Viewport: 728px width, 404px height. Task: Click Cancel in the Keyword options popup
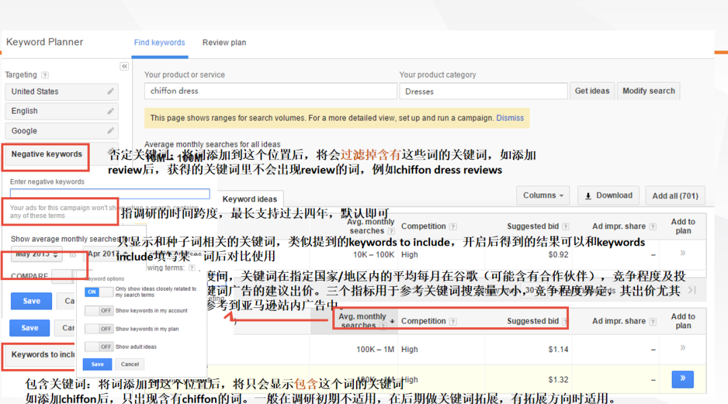(x=130, y=364)
